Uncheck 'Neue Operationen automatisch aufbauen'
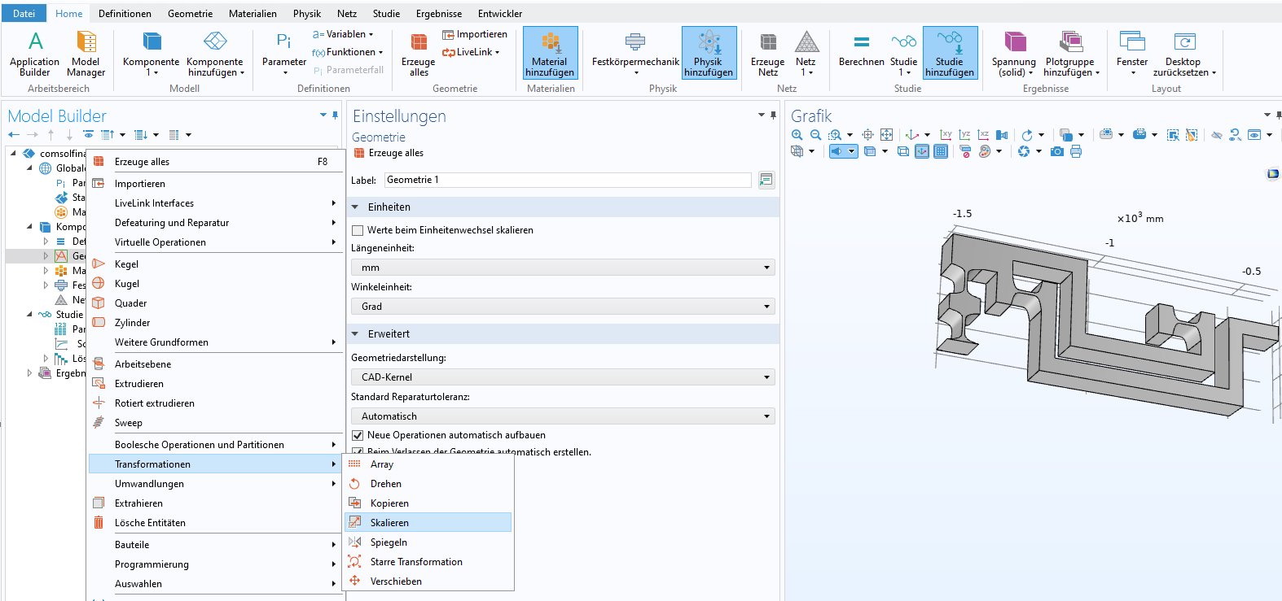The image size is (1282, 601). pos(358,435)
